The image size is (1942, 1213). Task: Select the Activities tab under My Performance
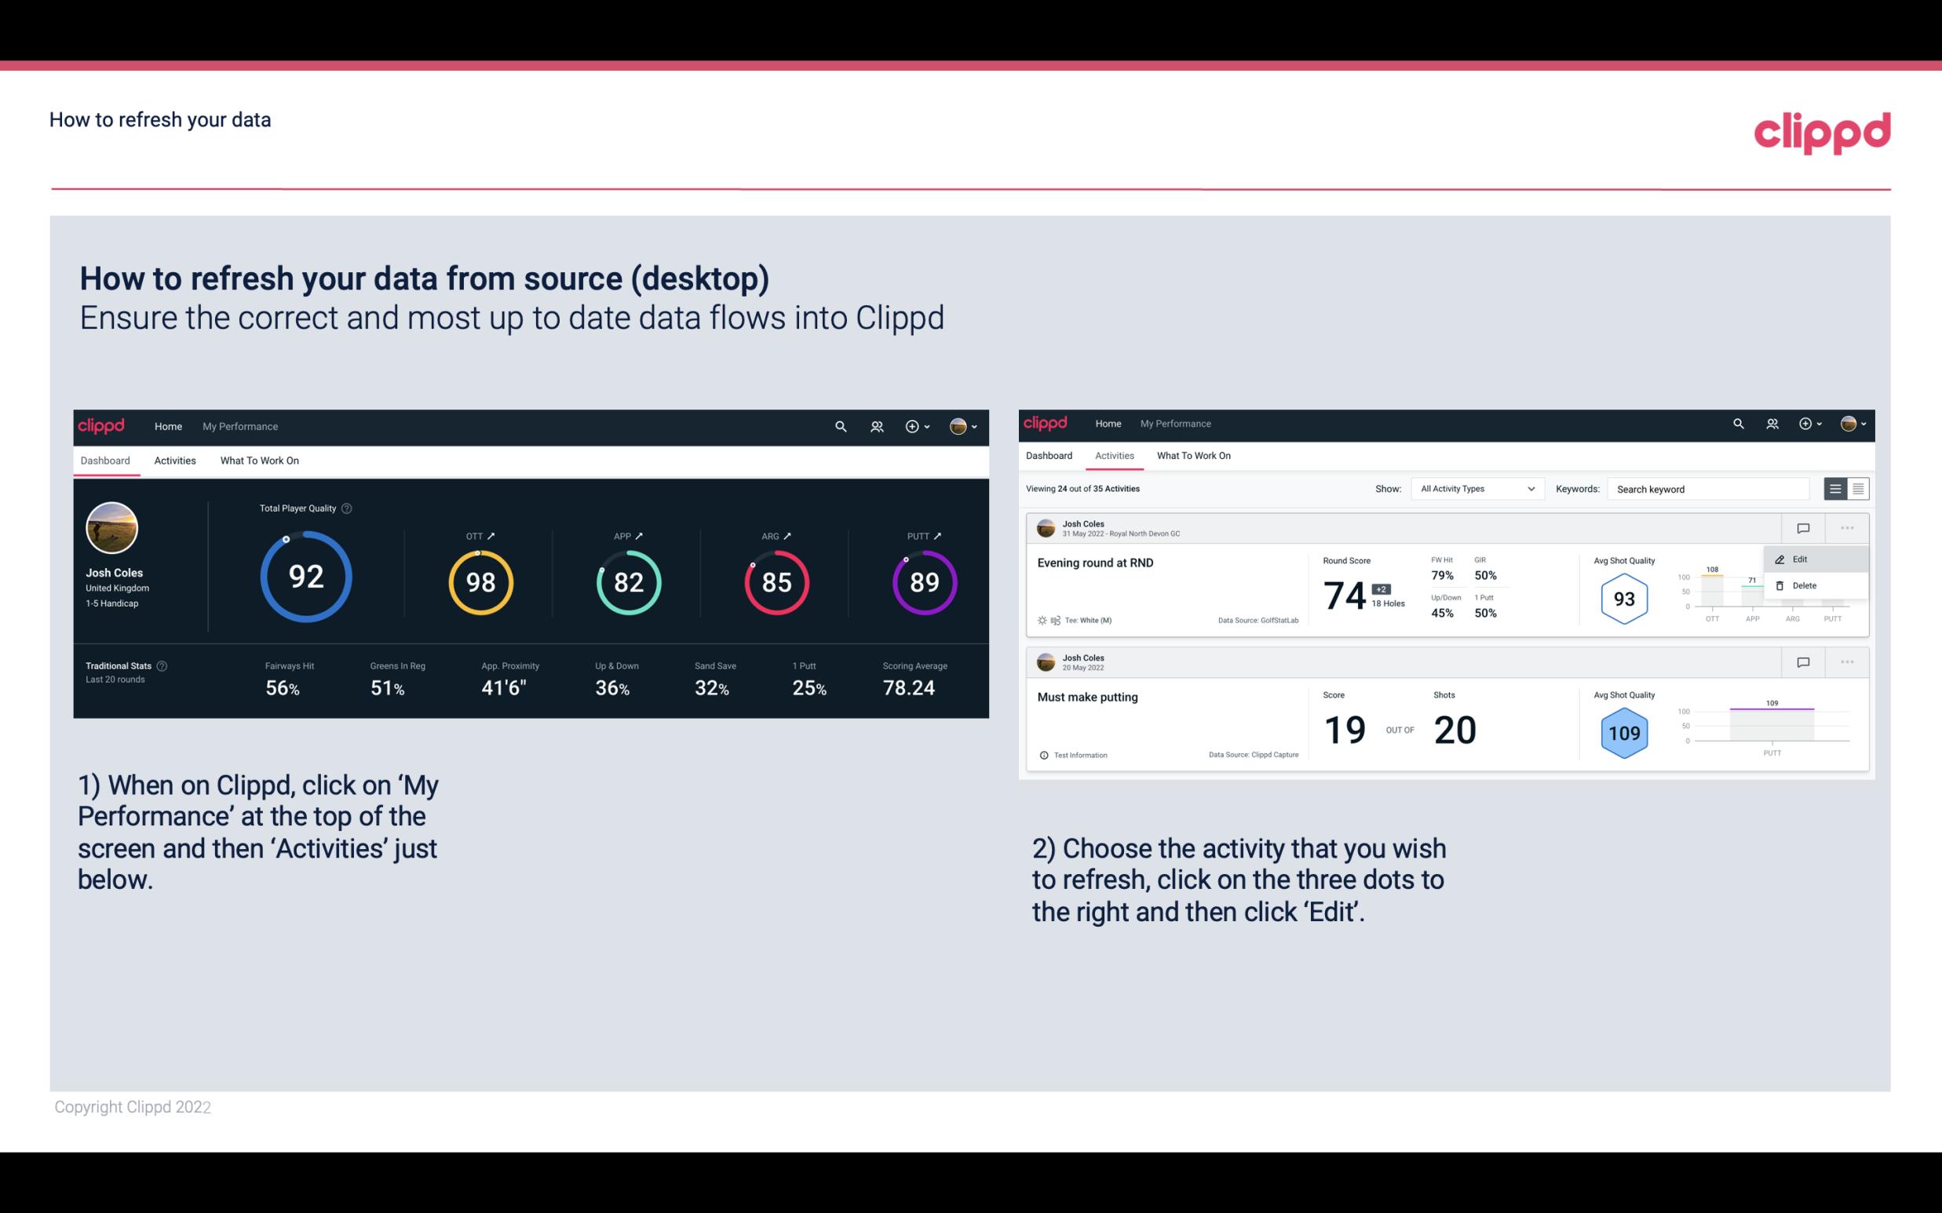tap(175, 460)
